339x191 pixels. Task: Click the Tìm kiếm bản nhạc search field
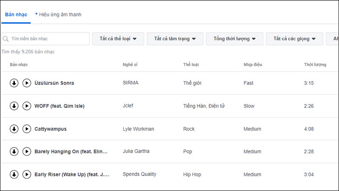46,39
